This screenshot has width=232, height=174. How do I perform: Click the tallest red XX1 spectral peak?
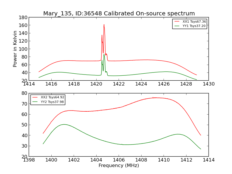(x=104, y=25)
